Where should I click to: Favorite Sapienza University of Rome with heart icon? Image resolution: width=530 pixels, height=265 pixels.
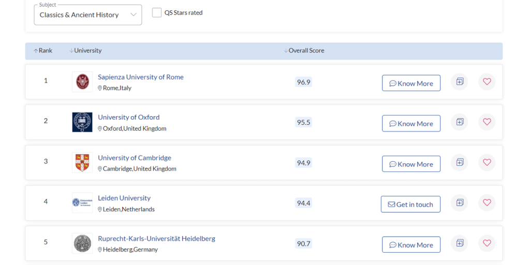pos(487,82)
